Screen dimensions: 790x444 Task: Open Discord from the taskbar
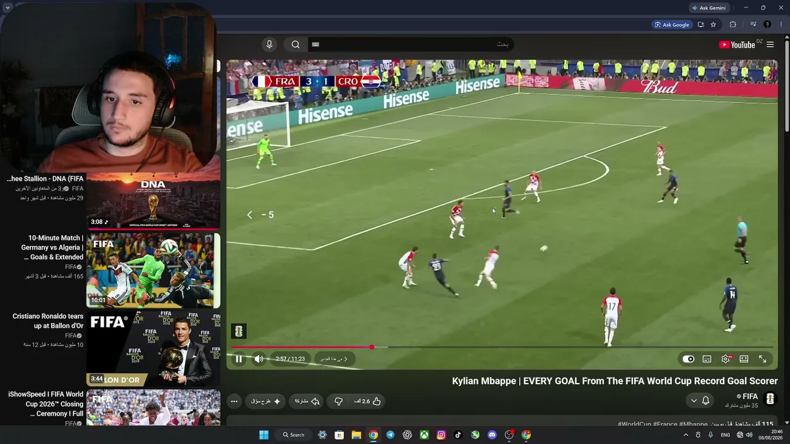(x=492, y=435)
